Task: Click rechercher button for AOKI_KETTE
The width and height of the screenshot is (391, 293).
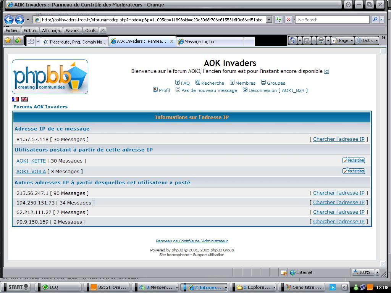Action: click(x=354, y=160)
